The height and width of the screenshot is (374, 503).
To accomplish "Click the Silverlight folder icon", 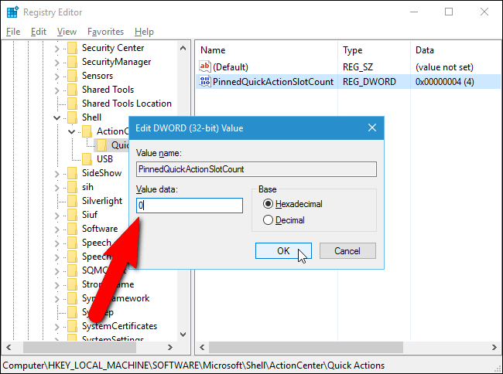I will pyautogui.click(x=73, y=201).
